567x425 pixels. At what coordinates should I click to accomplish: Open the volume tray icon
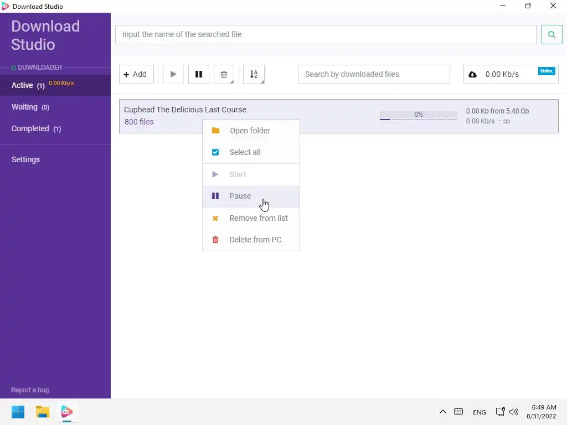[x=514, y=412]
